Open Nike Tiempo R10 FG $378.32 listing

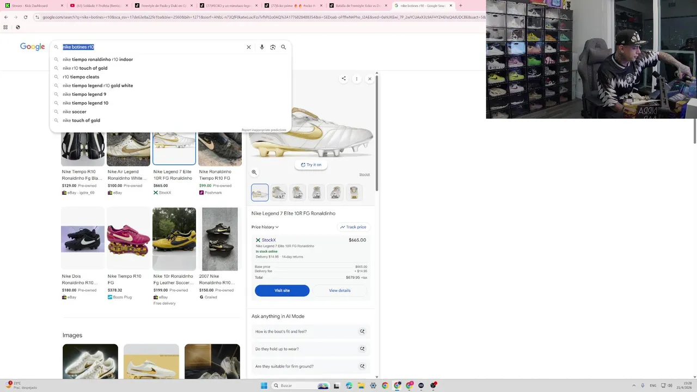128,253
